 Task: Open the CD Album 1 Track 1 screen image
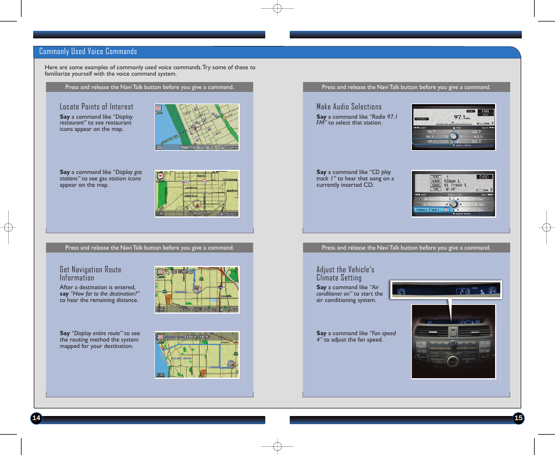click(x=453, y=194)
